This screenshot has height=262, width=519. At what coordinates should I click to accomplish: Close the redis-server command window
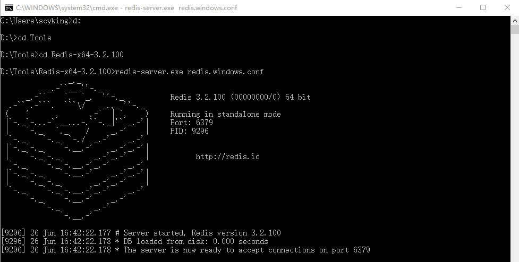(507, 7)
